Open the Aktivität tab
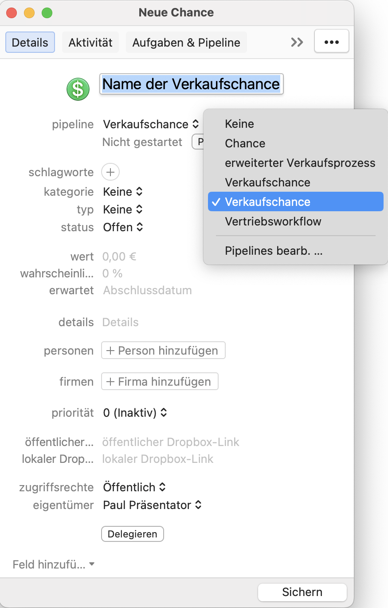This screenshot has width=388, height=608. click(90, 43)
